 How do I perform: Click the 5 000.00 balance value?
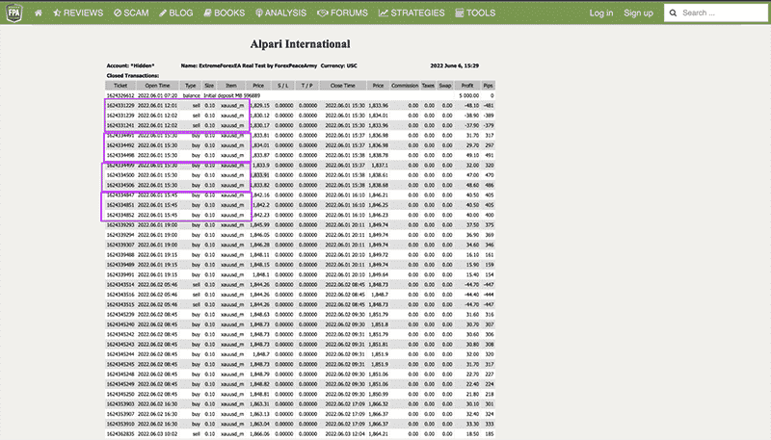(469, 95)
